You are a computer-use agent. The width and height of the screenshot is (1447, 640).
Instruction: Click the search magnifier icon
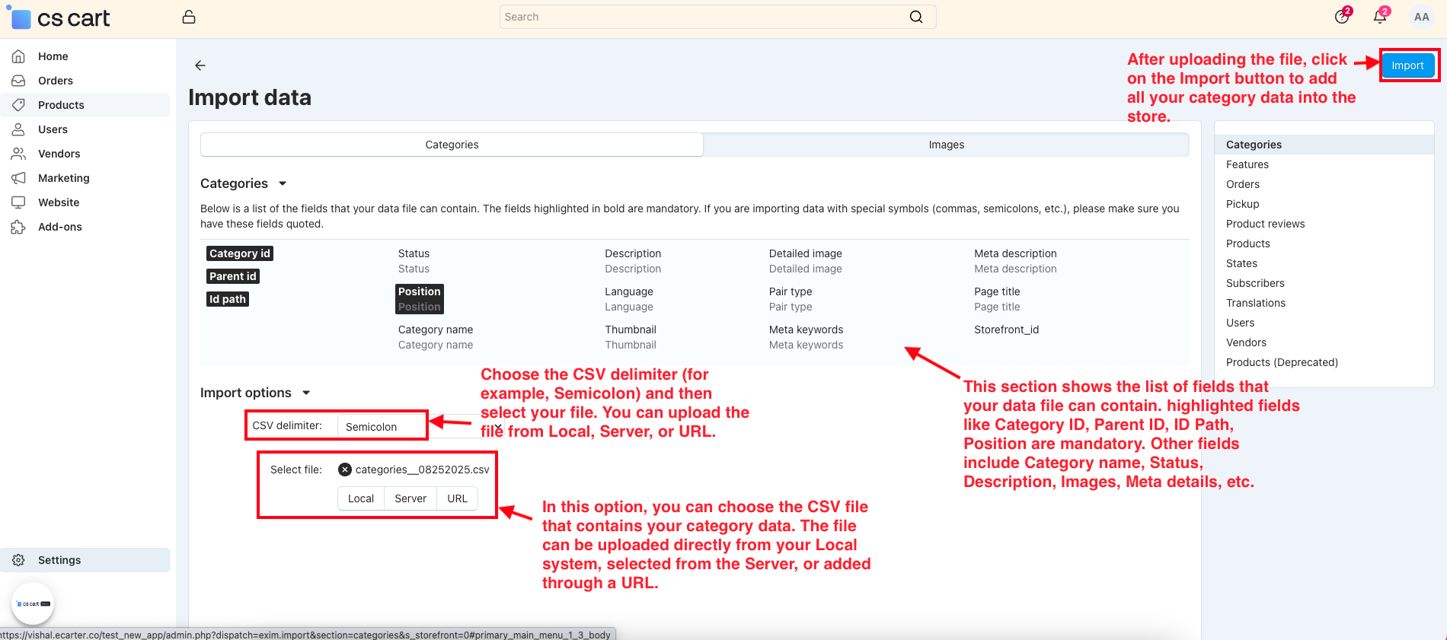pyautogui.click(x=916, y=17)
